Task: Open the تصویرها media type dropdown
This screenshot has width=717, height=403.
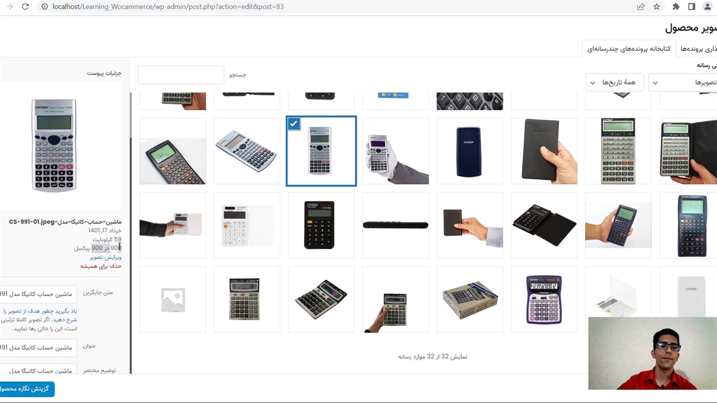Action: point(683,82)
